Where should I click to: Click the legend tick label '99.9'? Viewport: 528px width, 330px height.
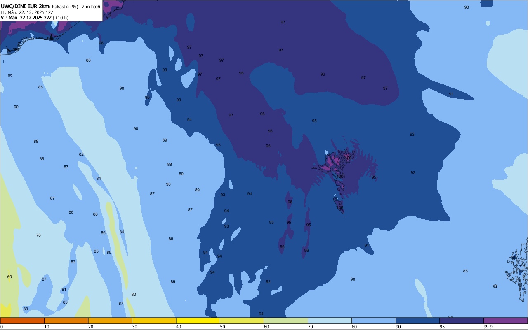coord(488,327)
